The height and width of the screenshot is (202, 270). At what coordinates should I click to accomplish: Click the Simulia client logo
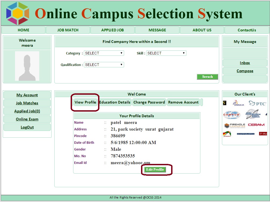point(238,103)
